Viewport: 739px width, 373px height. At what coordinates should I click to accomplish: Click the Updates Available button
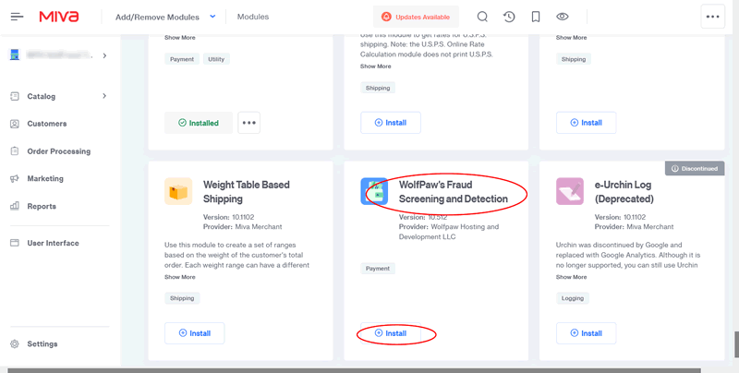[x=416, y=17]
